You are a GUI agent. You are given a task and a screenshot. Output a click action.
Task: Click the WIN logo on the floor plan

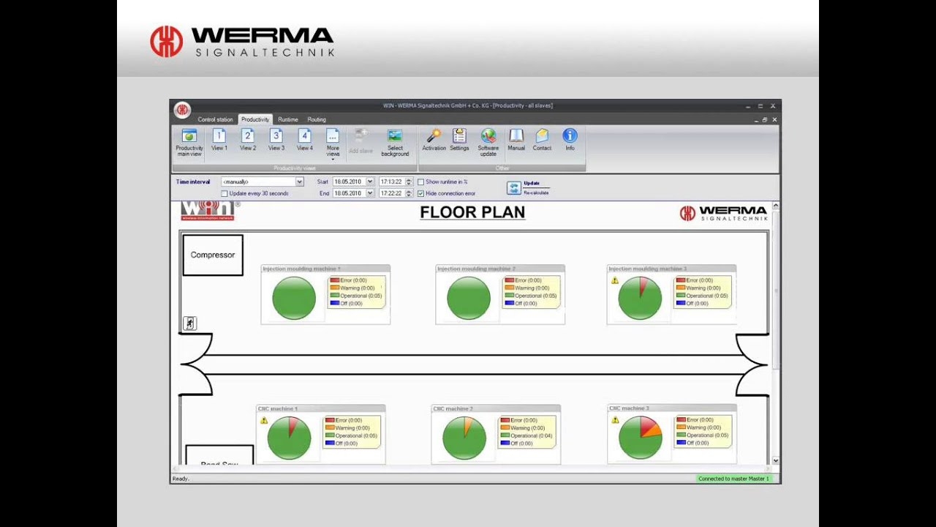pos(207,211)
